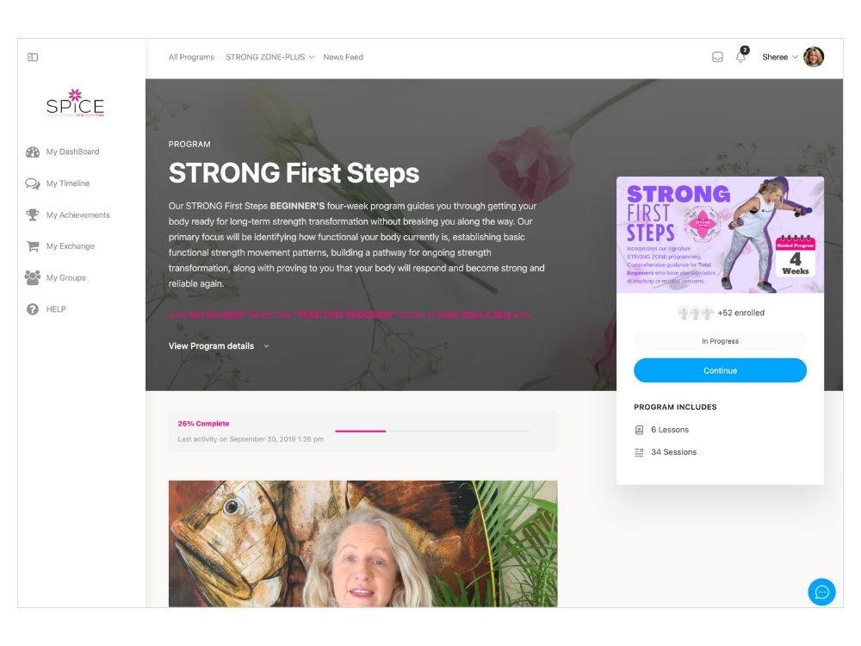Open the inbox messages icon in header
The height and width of the screenshot is (646, 861).
[717, 57]
